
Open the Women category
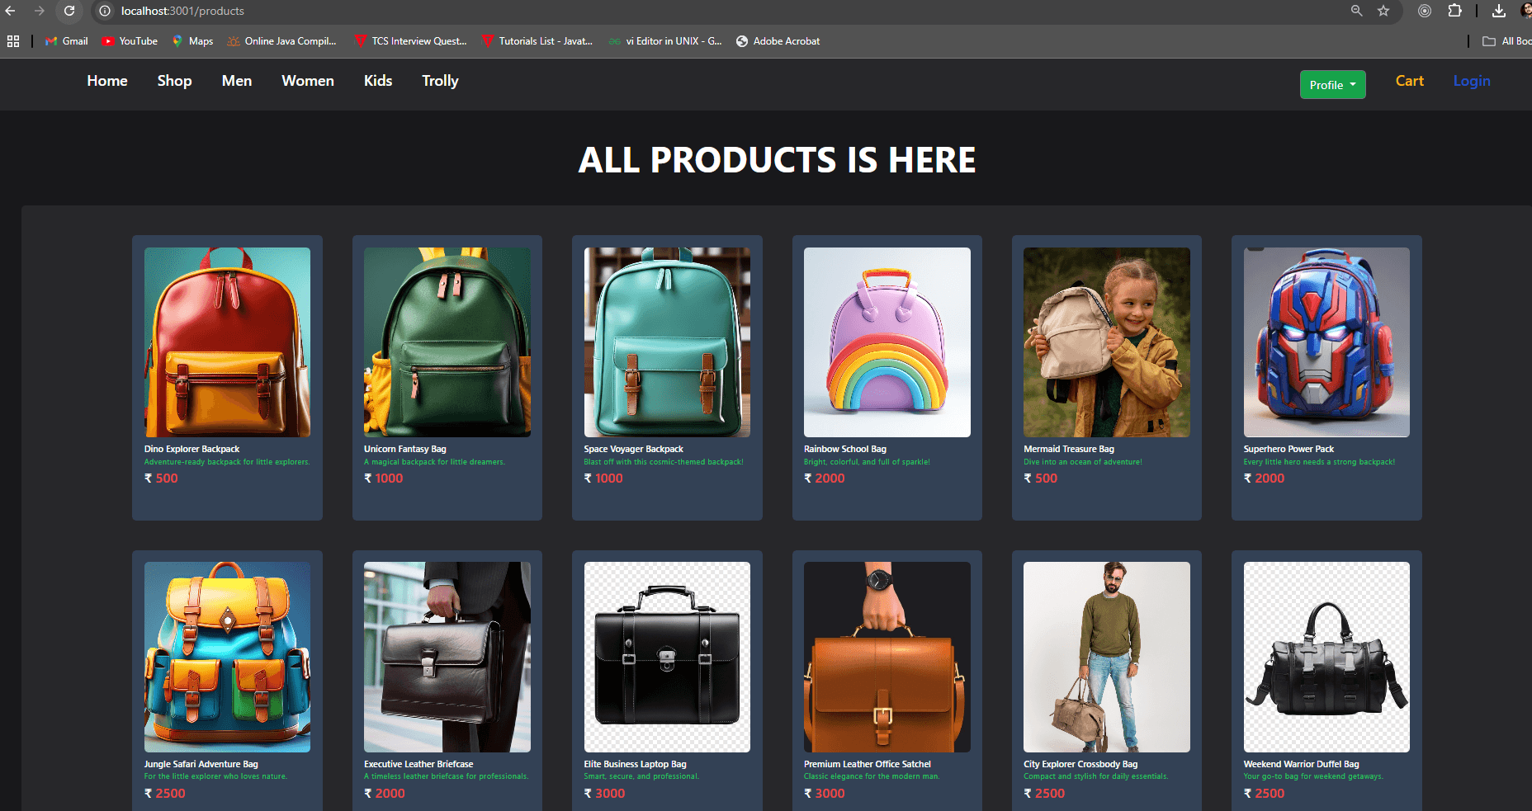tap(308, 81)
